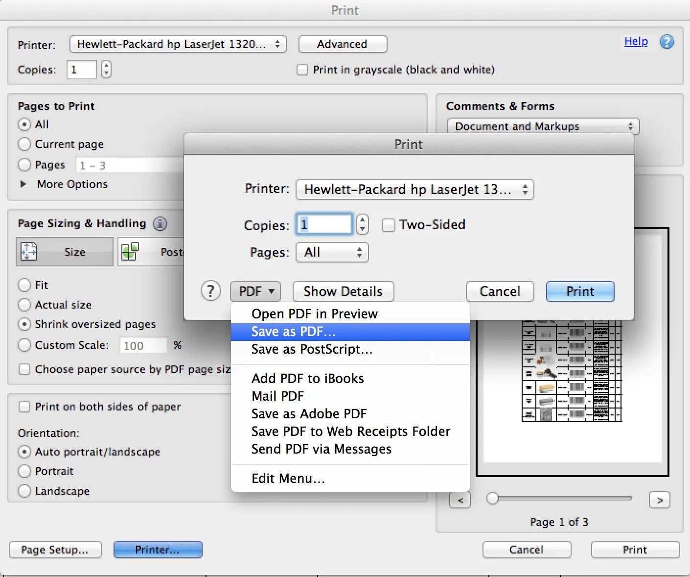Open the Help link
The height and width of the screenshot is (577, 690).
point(636,42)
